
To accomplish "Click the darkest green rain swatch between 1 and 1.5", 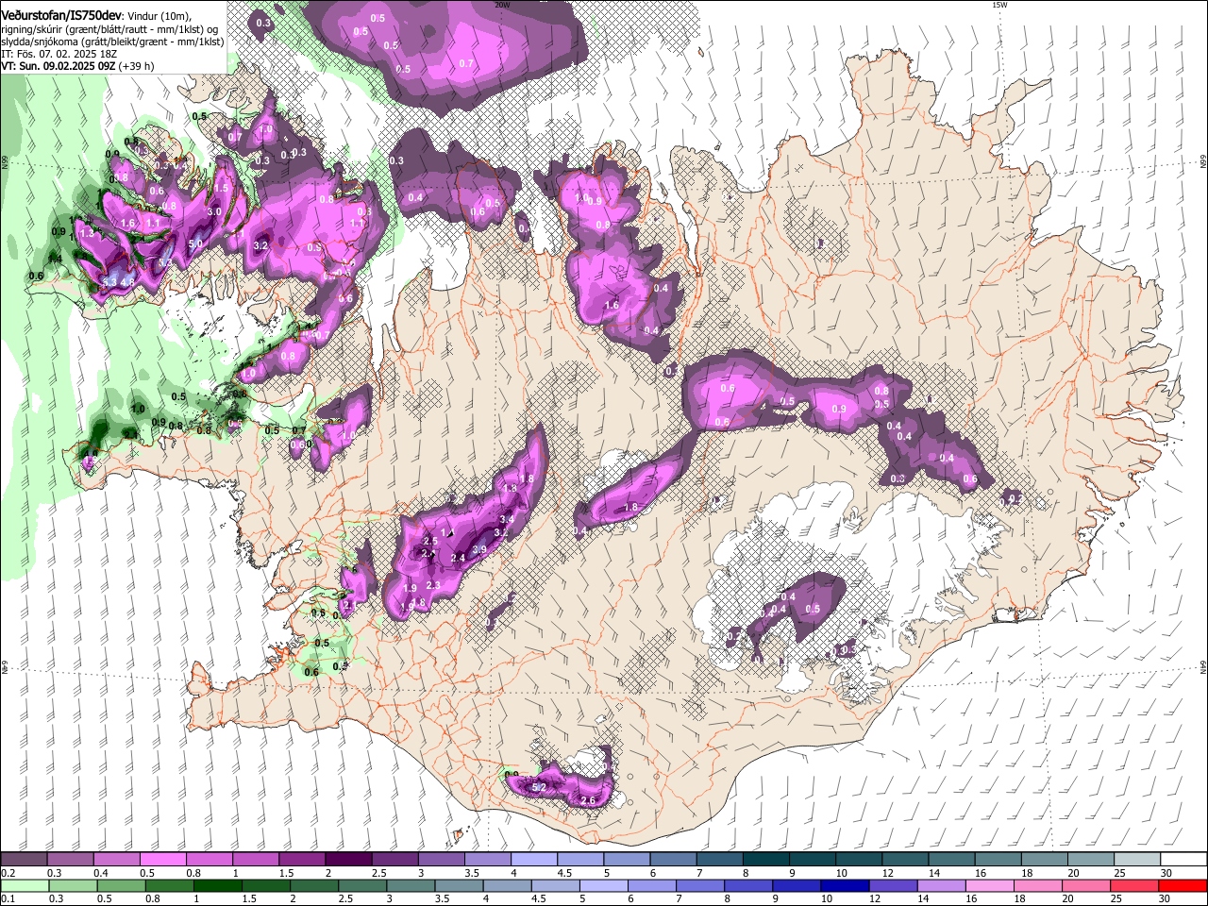I will (x=217, y=885).
